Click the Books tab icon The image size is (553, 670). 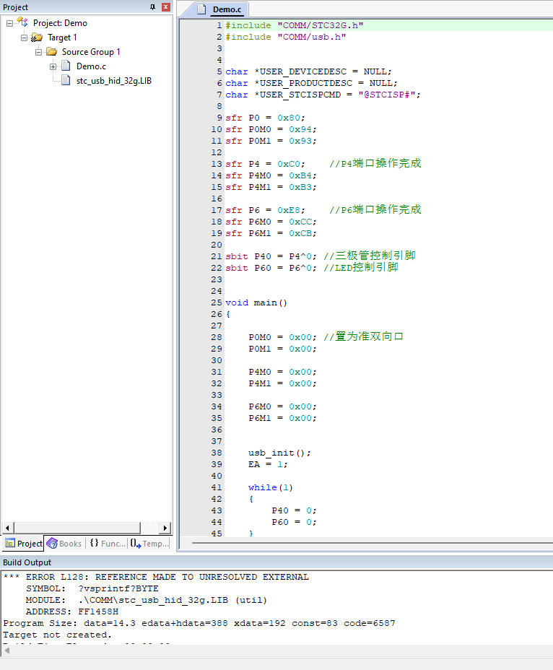(x=52, y=544)
